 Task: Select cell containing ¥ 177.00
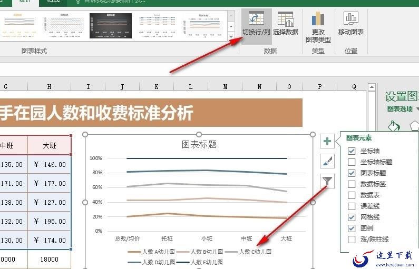point(50,183)
